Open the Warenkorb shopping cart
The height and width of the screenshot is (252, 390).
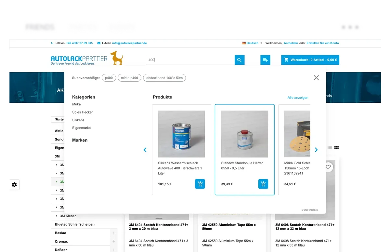[310, 60]
